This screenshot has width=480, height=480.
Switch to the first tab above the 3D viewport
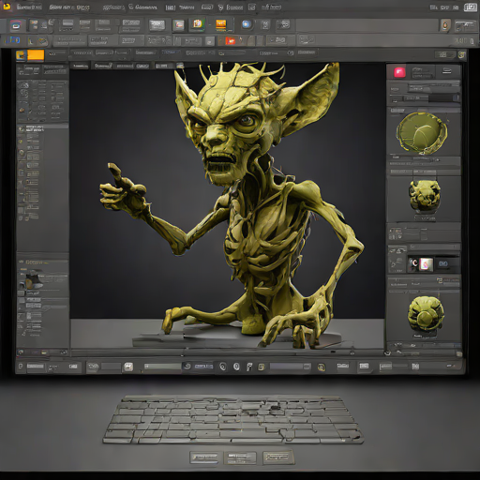pyautogui.click(x=81, y=66)
